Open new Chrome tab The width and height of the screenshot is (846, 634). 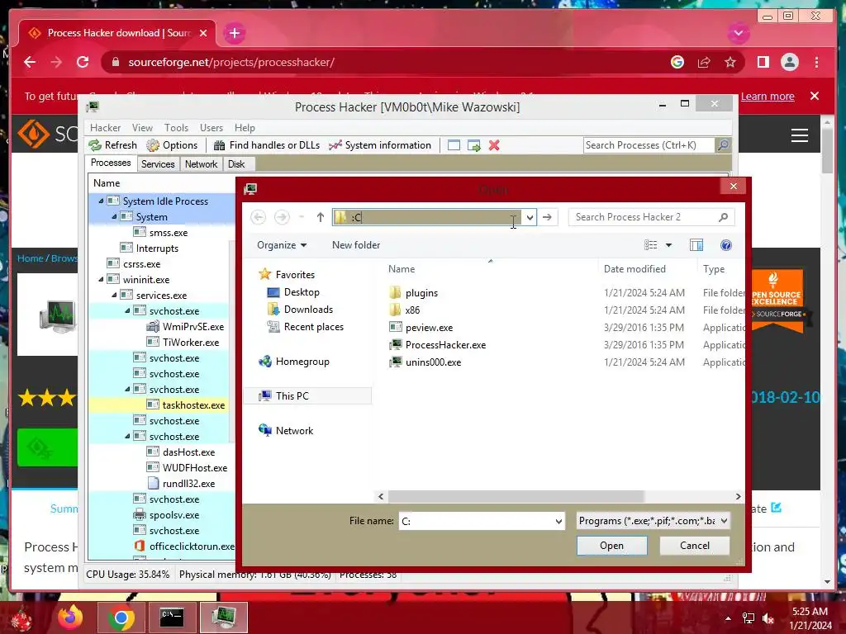[x=234, y=33]
